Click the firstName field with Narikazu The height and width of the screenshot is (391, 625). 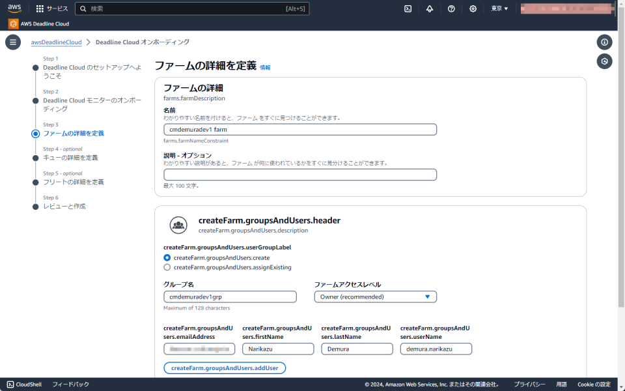coord(278,349)
